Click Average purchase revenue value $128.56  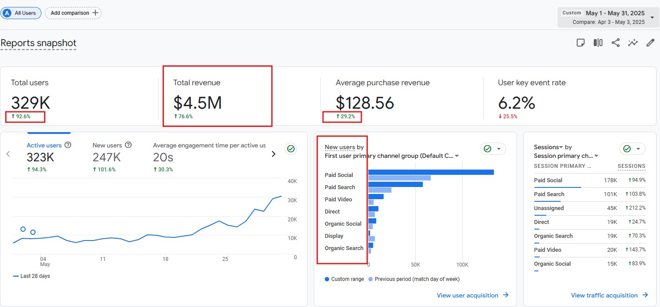click(x=365, y=103)
